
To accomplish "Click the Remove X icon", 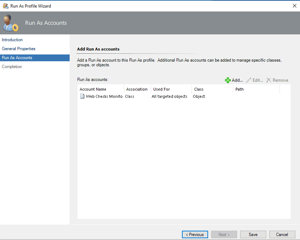I will point(268,80).
